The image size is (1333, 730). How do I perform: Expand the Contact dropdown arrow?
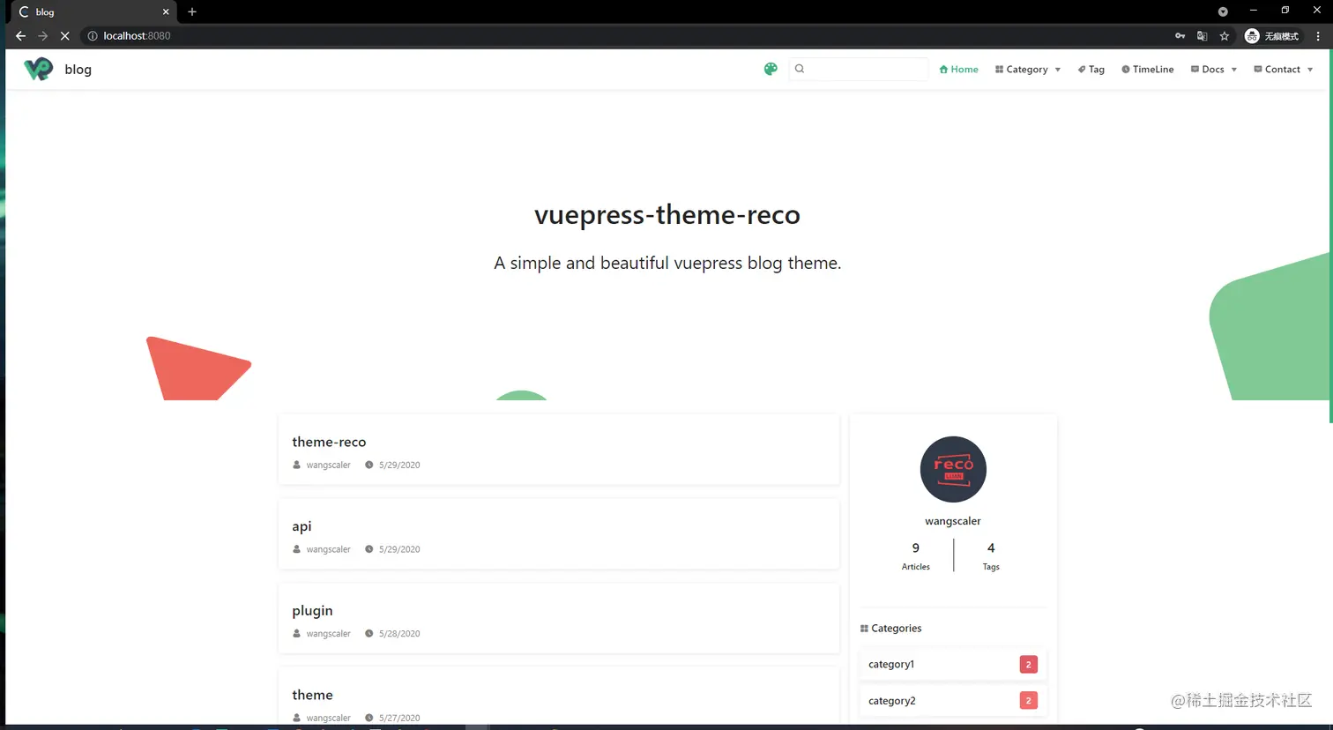click(x=1309, y=70)
